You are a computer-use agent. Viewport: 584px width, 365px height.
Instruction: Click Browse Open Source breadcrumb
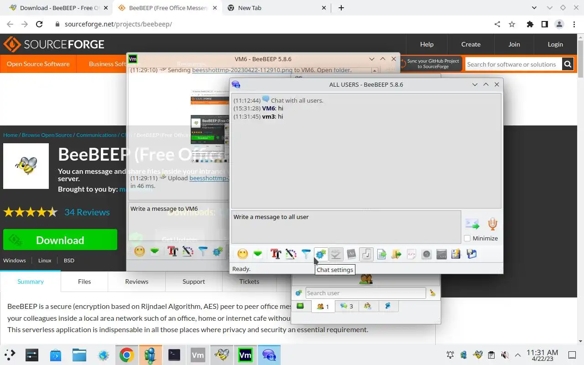tap(47, 135)
